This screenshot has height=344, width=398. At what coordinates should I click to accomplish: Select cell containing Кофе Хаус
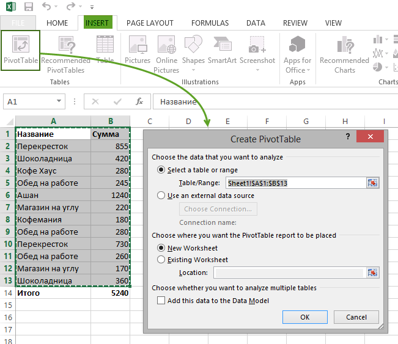[53, 170]
